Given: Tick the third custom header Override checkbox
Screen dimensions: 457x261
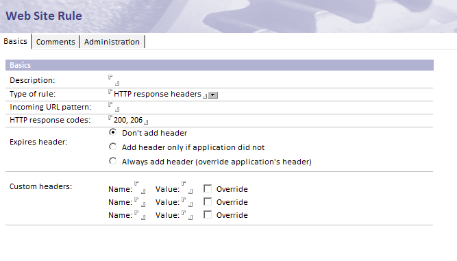Looking at the screenshot, I should [208, 214].
